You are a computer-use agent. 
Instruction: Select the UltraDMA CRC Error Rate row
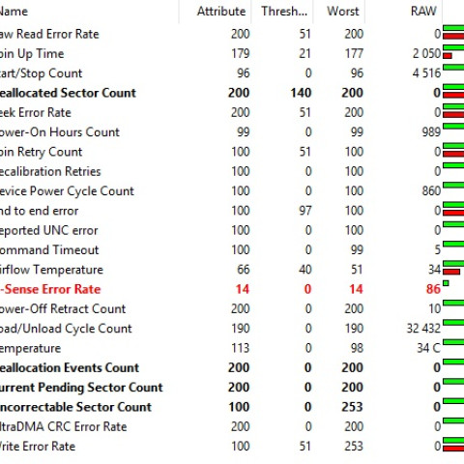[232, 426]
